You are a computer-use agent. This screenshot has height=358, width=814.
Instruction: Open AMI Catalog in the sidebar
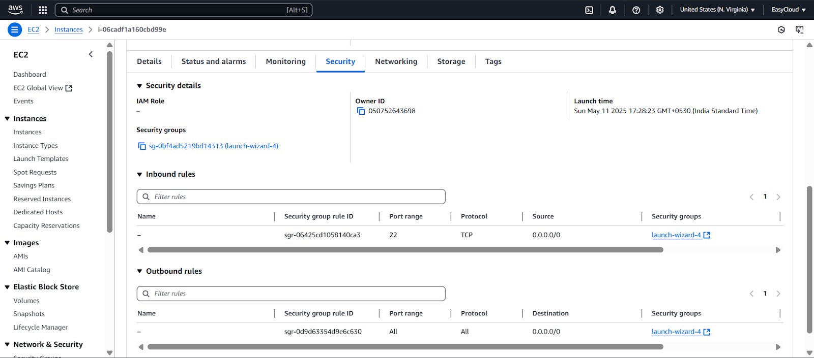(x=32, y=270)
